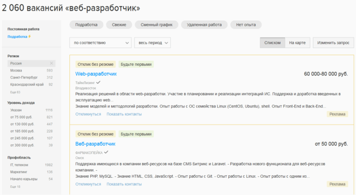Show contacts for the ТаймЛизинг vacancy

(124, 114)
